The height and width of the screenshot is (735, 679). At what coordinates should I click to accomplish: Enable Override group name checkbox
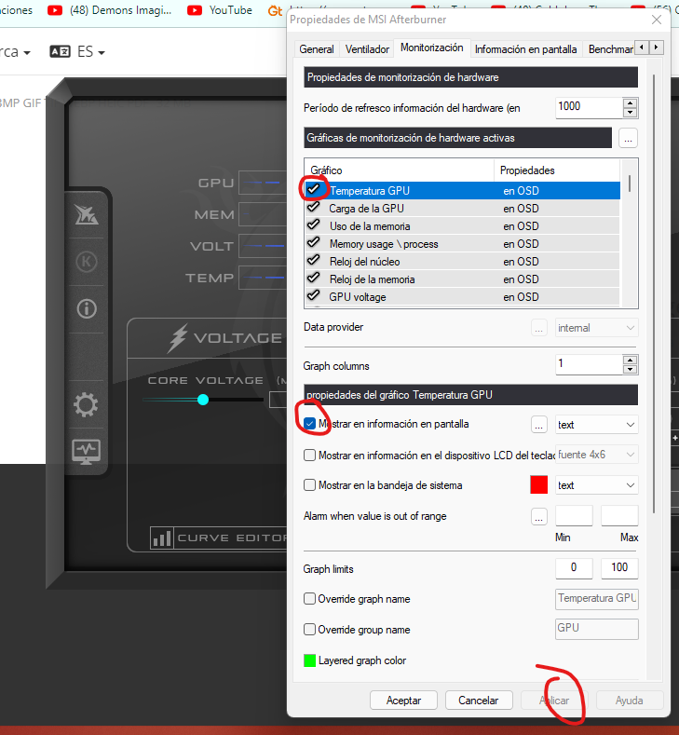309,630
